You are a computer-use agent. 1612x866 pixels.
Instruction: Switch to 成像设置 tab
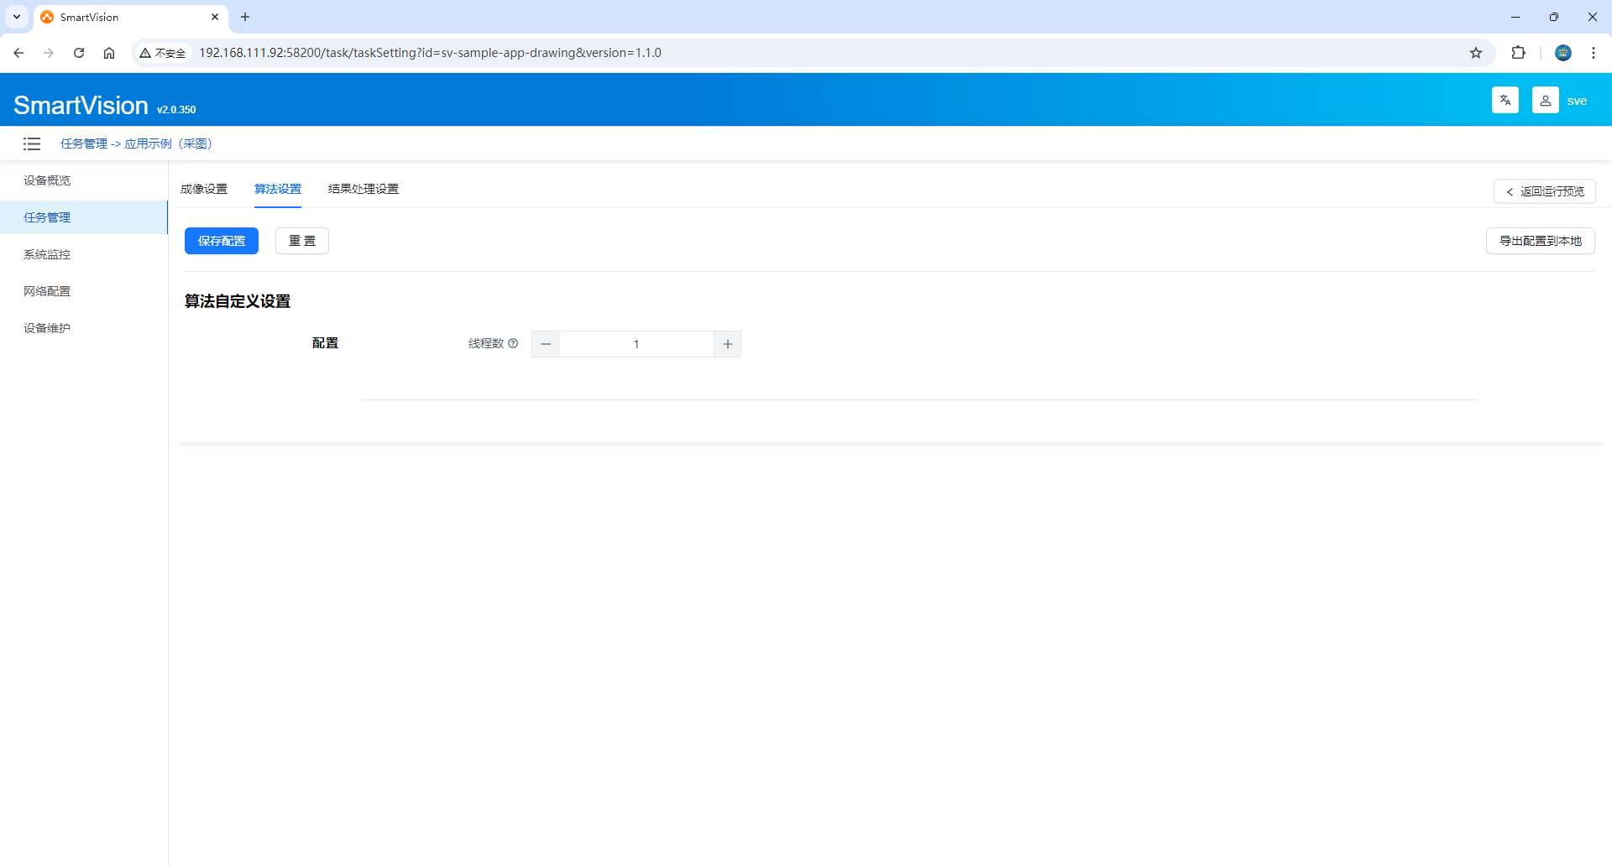tap(204, 189)
